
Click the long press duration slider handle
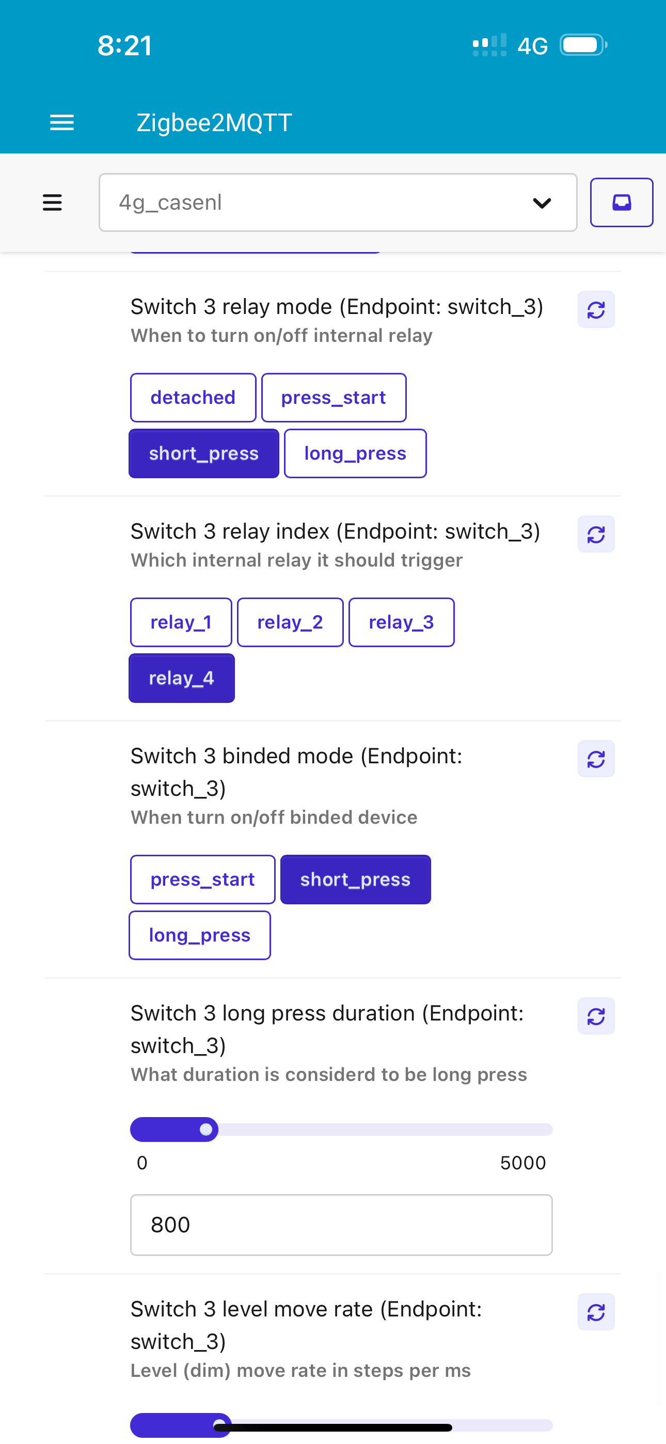pyautogui.click(x=206, y=1129)
